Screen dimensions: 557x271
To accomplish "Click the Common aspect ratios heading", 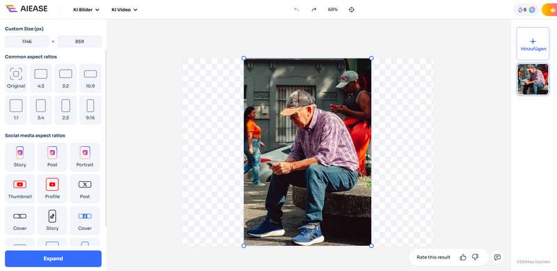I will point(31,57).
